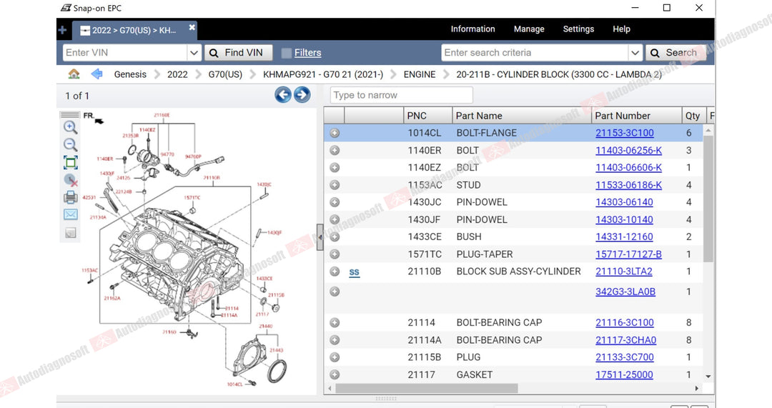Screen dimensions: 772x408
Task: Add 1430JC PIN-DOWEL with plus icon
Action: coord(335,202)
